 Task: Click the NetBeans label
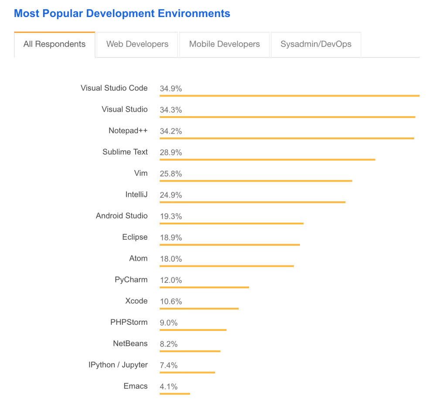pyautogui.click(x=130, y=344)
